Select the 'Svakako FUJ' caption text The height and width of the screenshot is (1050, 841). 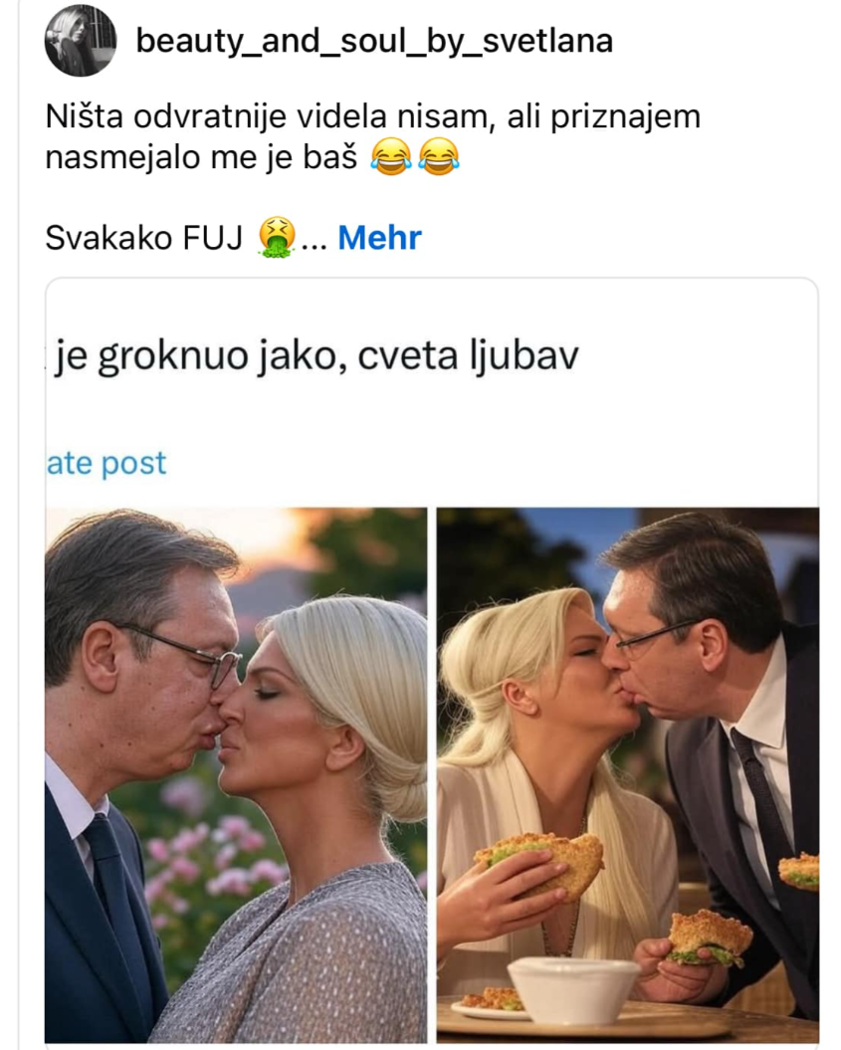point(143,237)
